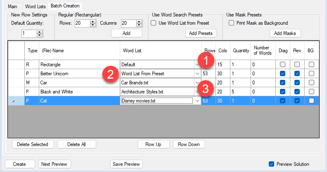Decrease Rows value with down arrow

pyautogui.click(x=93, y=26)
